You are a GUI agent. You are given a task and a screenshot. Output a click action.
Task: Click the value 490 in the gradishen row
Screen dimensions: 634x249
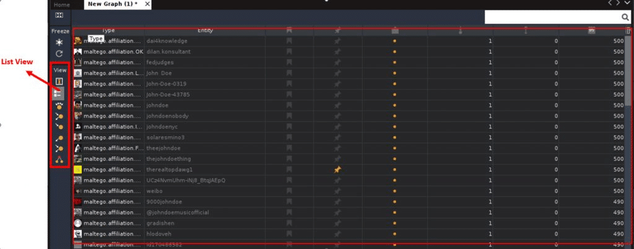pos(619,223)
